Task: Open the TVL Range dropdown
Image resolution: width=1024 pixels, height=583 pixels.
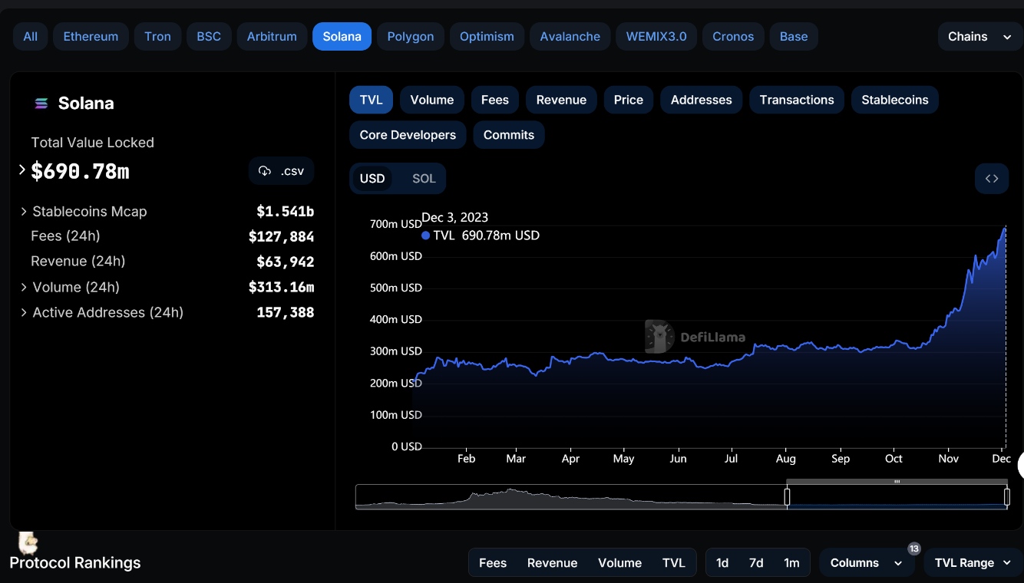Action: pyautogui.click(x=973, y=563)
